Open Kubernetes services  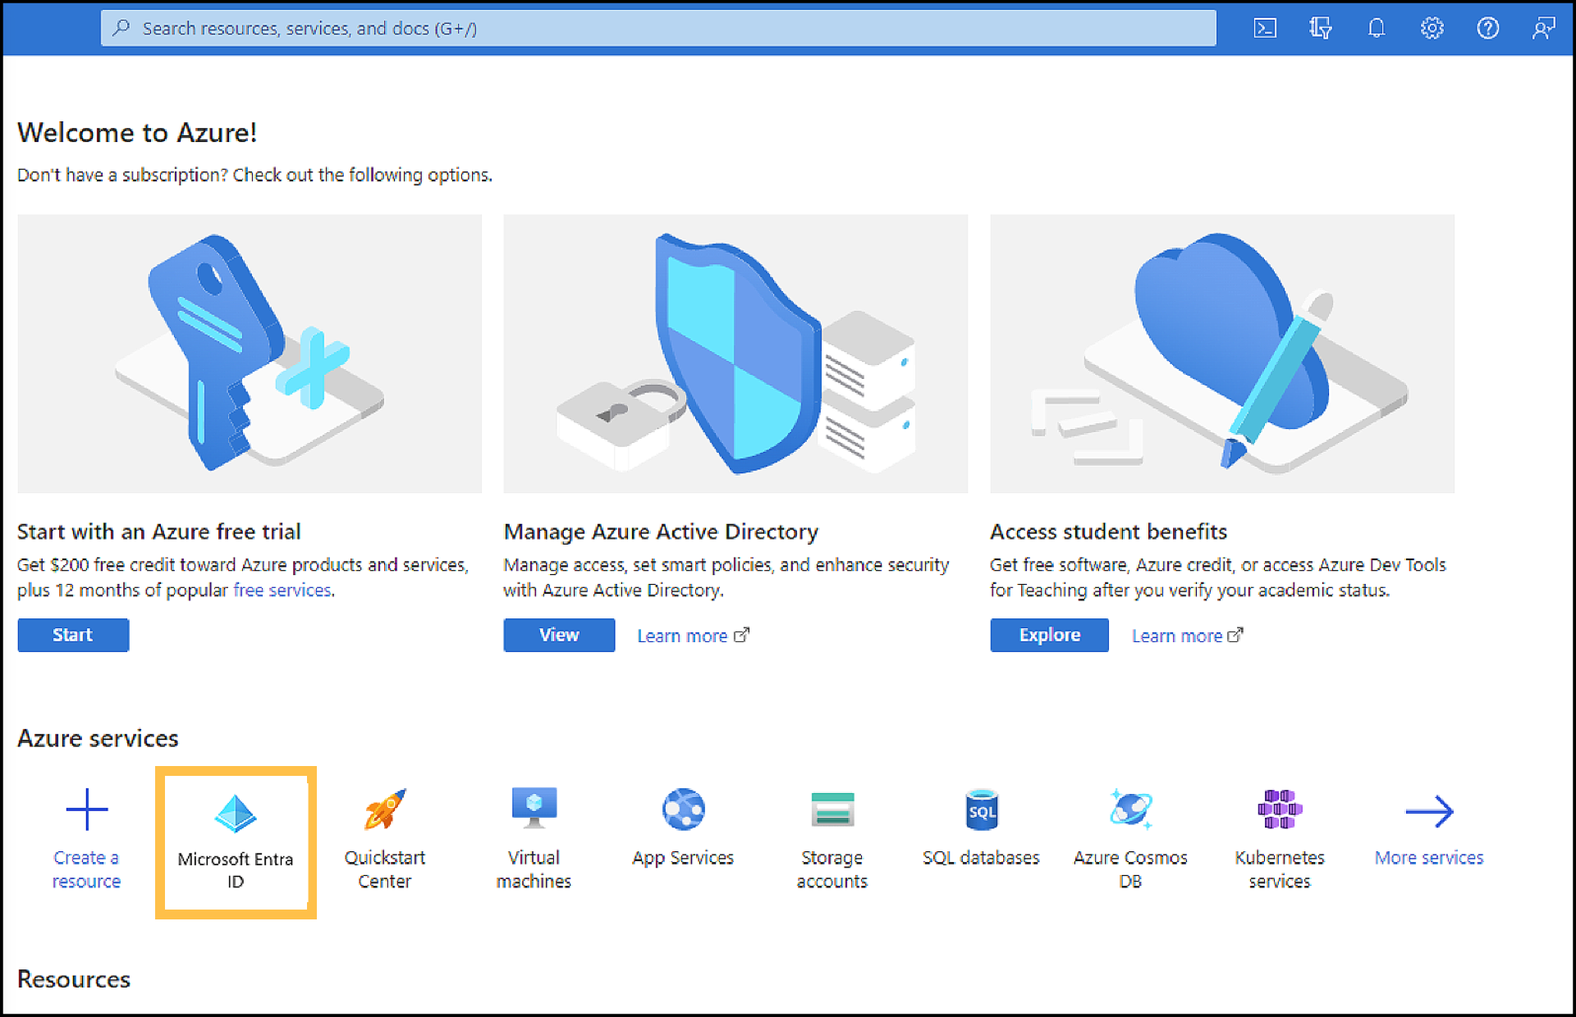coord(1280,832)
